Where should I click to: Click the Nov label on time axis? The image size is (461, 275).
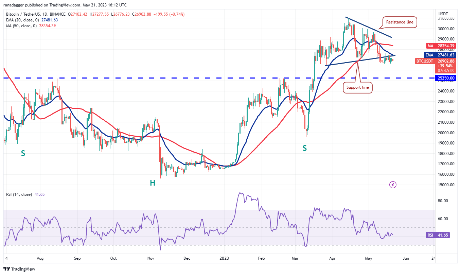click(150, 258)
